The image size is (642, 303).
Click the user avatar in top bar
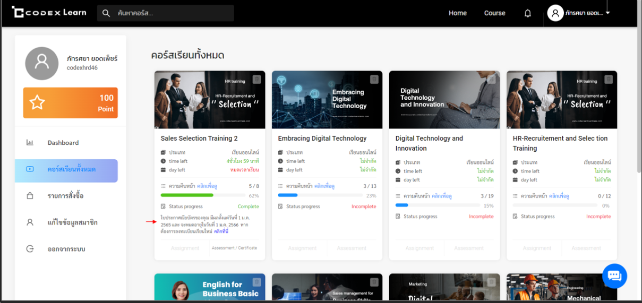[555, 13]
